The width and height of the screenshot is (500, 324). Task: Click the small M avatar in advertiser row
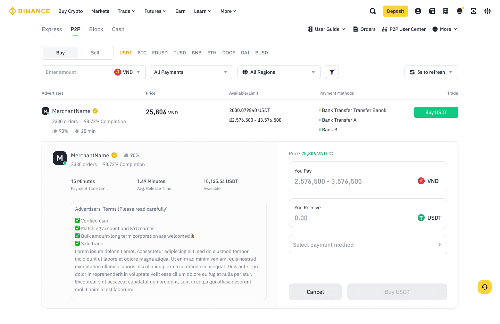[45, 111]
